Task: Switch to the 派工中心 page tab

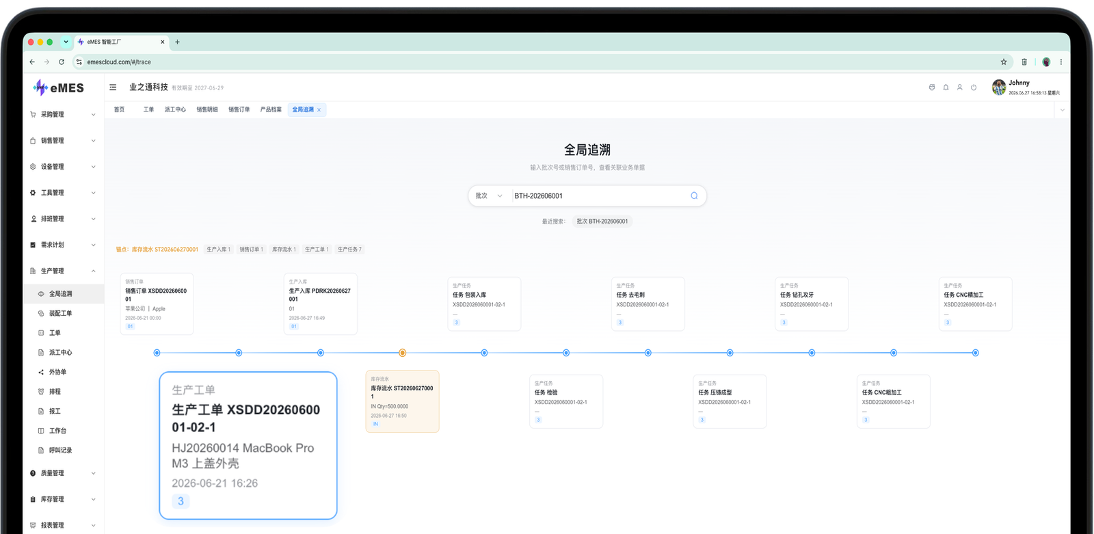Action: pyautogui.click(x=175, y=109)
